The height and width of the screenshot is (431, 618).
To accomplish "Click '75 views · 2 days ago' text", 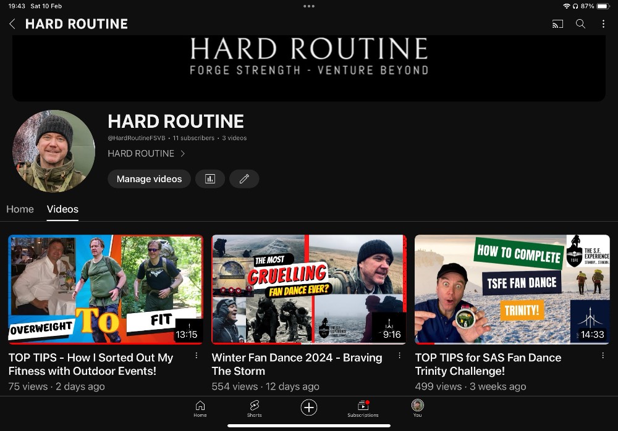I will pyautogui.click(x=57, y=387).
